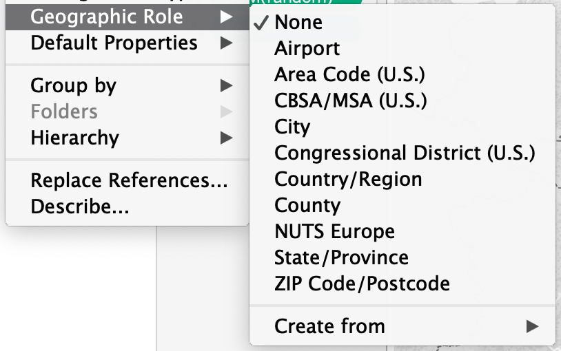Open the Group by submenu

coord(74,85)
